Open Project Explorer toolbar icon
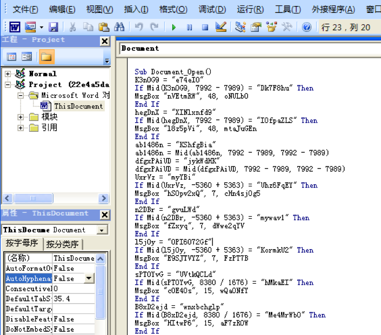Viewport: 381px width, 335px height. [240, 27]
